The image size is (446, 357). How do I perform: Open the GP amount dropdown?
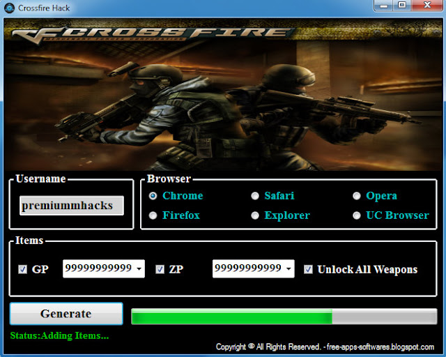point(139,268)
